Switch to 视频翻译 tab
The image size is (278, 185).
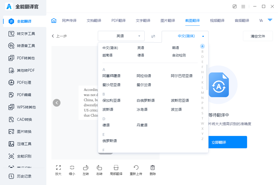[217, 21]
